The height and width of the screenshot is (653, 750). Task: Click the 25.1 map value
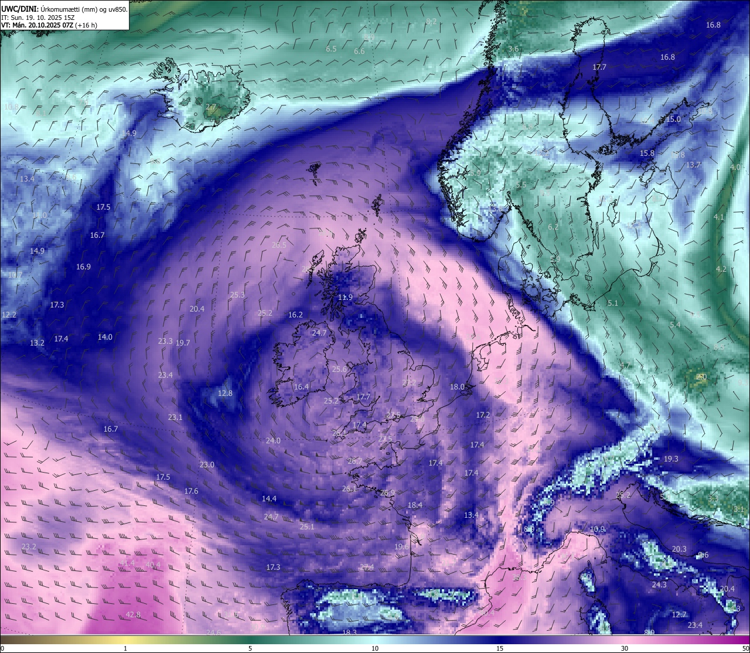pos(307,526)
